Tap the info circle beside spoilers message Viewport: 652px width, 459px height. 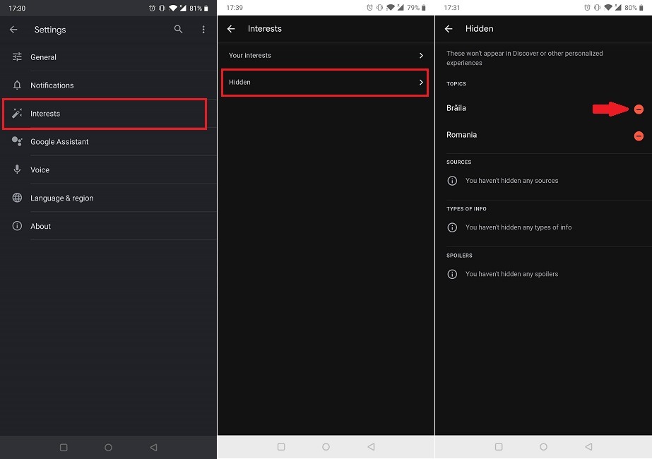click(x=452, y=274)
